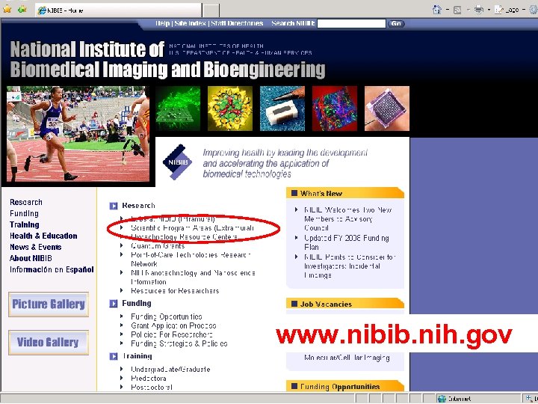Click the Funding Opportunities panel header
Viewport: 538px width, 404px height.
point(345,386)
